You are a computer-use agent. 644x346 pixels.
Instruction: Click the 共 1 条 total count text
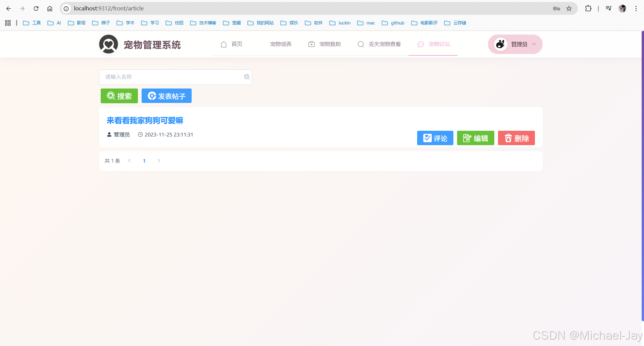point(112,161)
